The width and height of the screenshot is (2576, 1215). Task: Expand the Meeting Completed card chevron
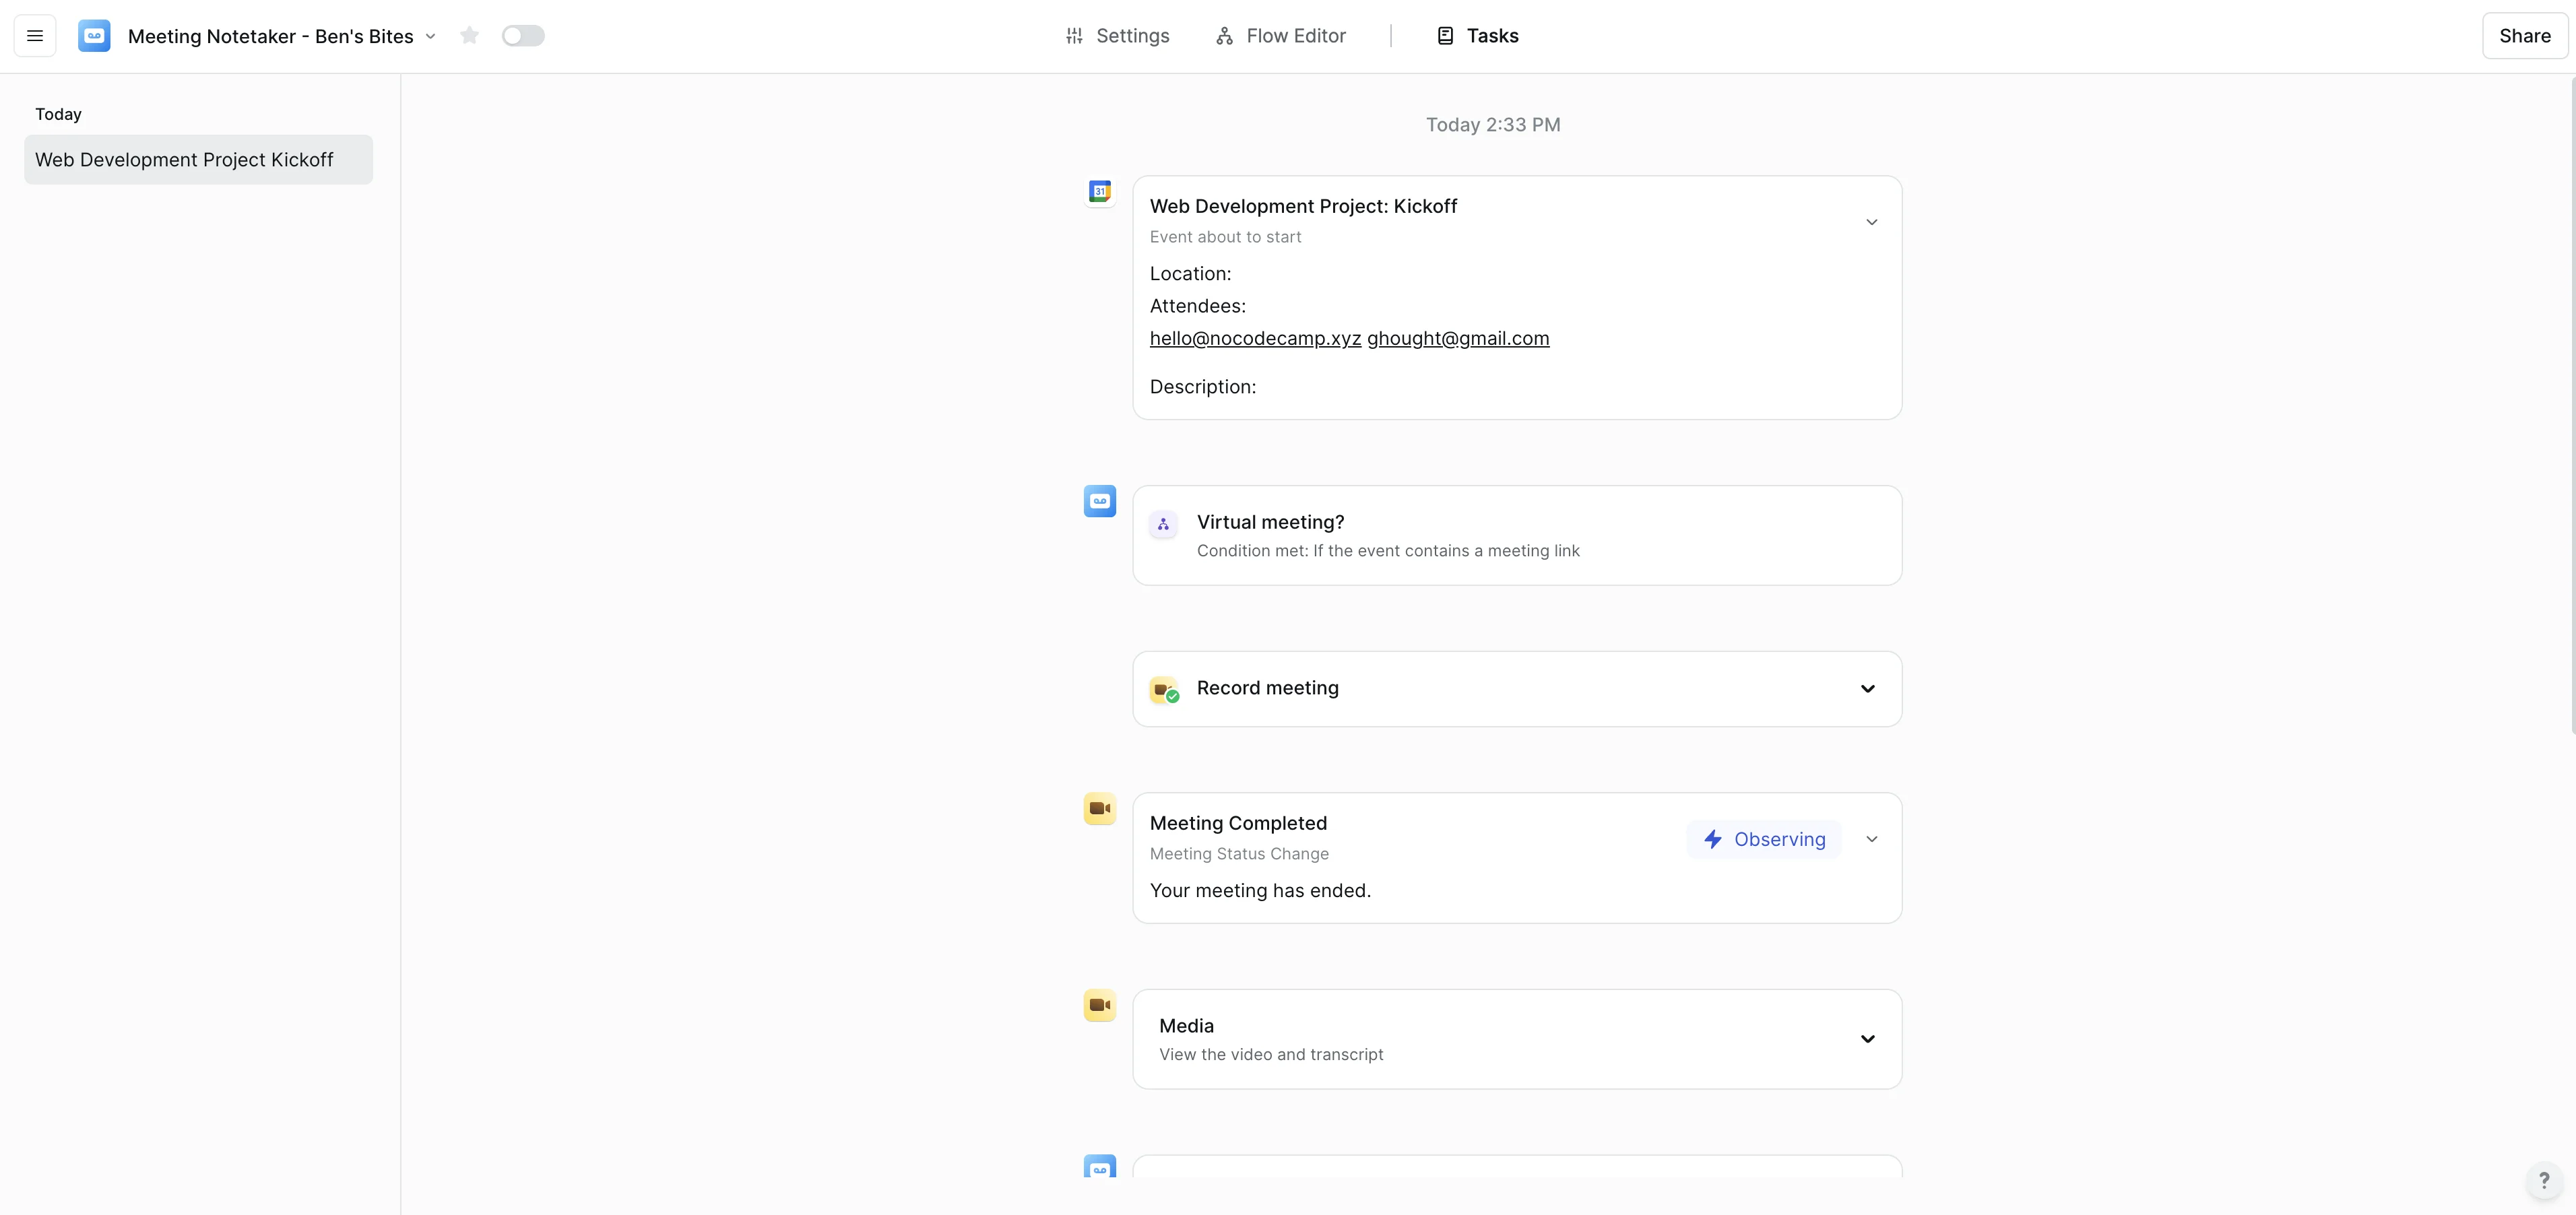(x=1871, y=839)
